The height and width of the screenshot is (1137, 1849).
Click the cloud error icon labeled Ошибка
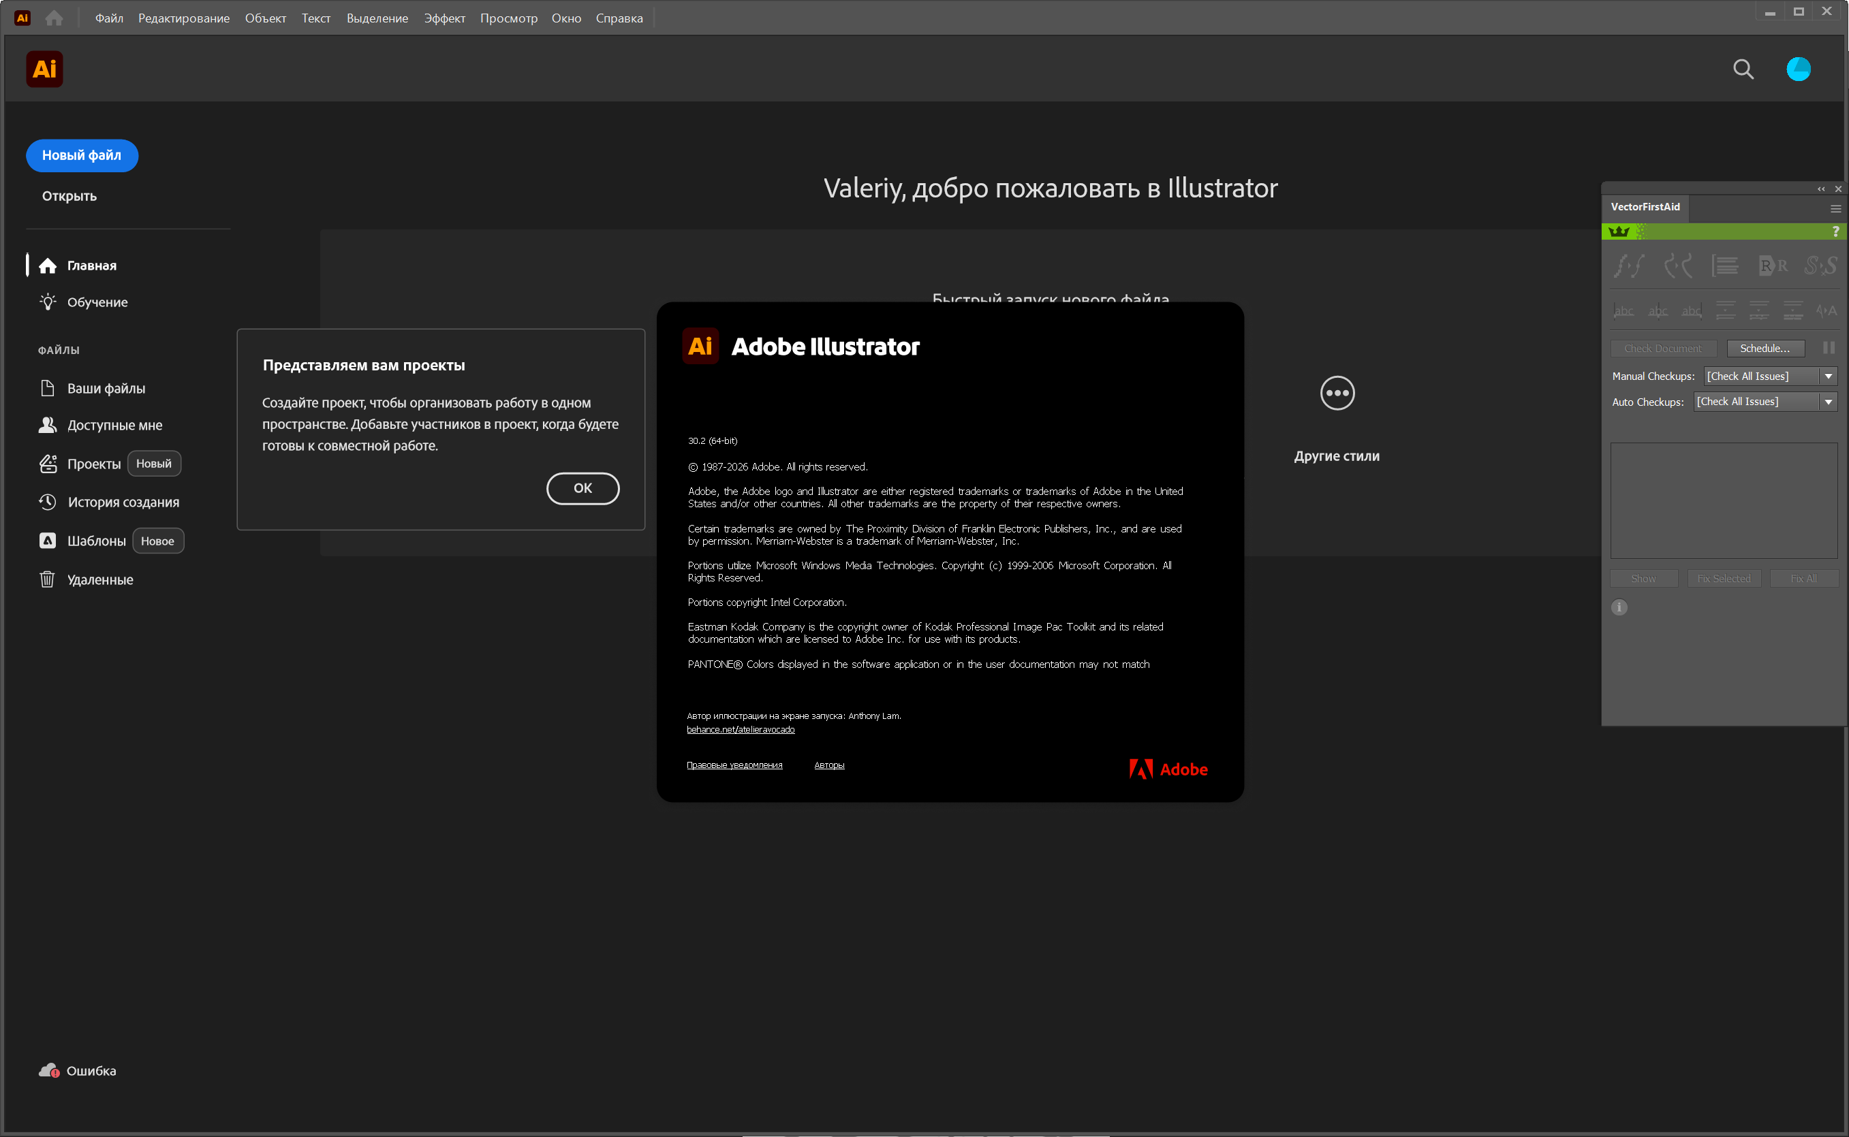[49, 1070]
